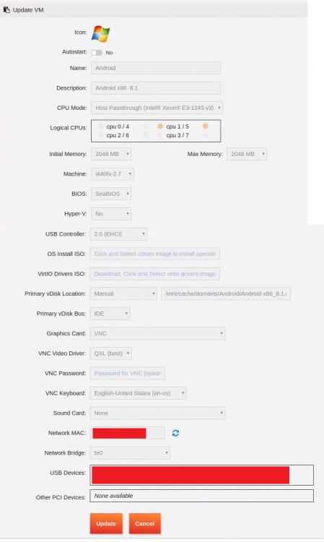Image resolution: width=324 pixels, height=542 pixels.
Task: Open the CPU Mode dropdown
Action: pos(157,108)
